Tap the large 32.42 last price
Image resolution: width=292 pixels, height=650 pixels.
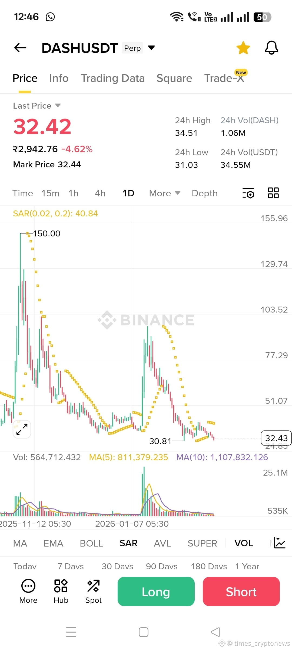coord(42,126)
